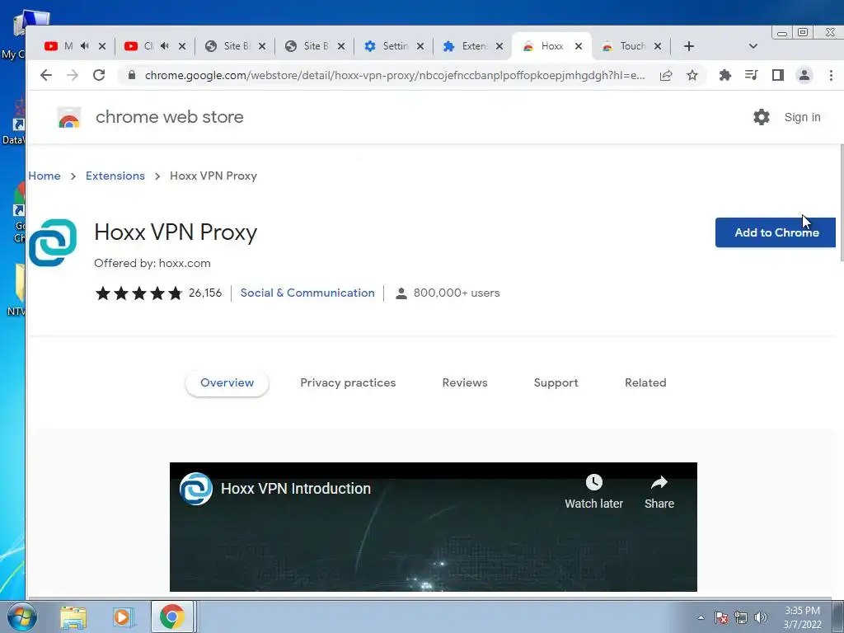Viewport: 844px width, 633px height.
Task: Launch the media player taskbar icon
Action: pos(123,617)
